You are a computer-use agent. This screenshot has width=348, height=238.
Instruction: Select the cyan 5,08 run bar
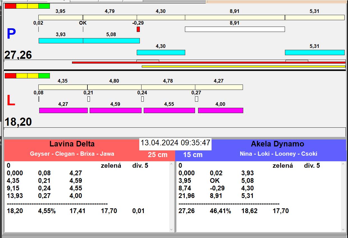point(111,41)
